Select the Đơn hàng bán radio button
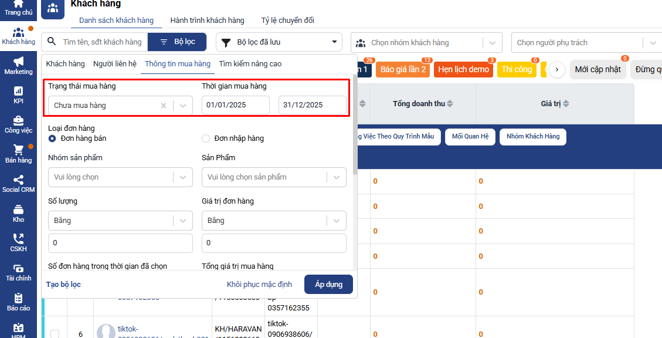Viewport: 662px width, 338px height. click(x=53, y=138)
